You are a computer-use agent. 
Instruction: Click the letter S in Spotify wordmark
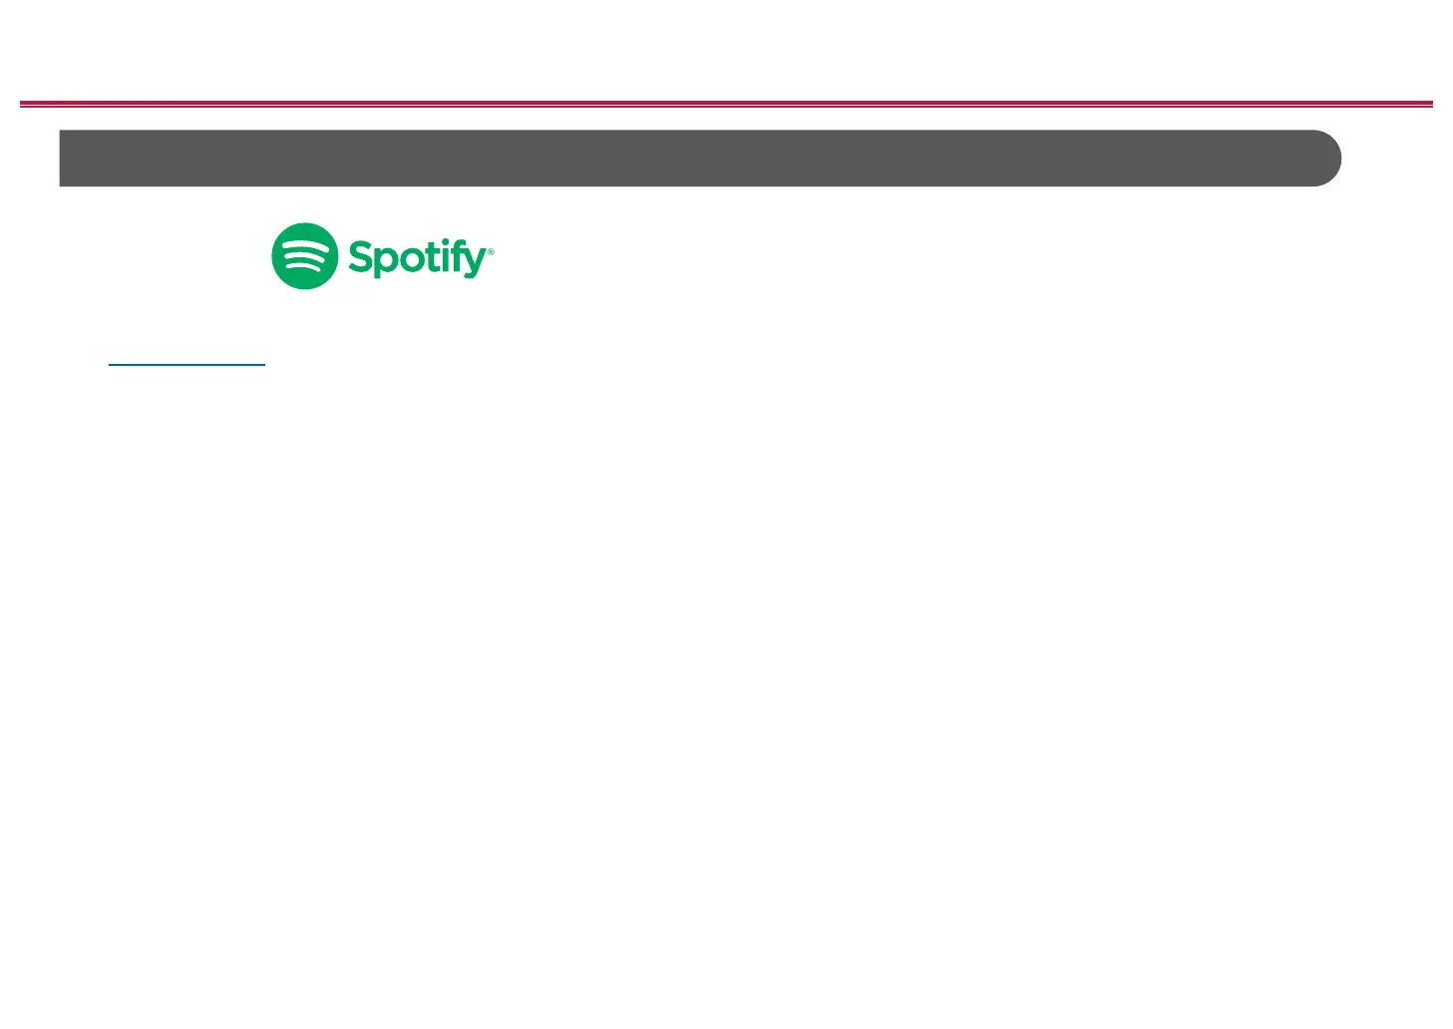(361, 256)
